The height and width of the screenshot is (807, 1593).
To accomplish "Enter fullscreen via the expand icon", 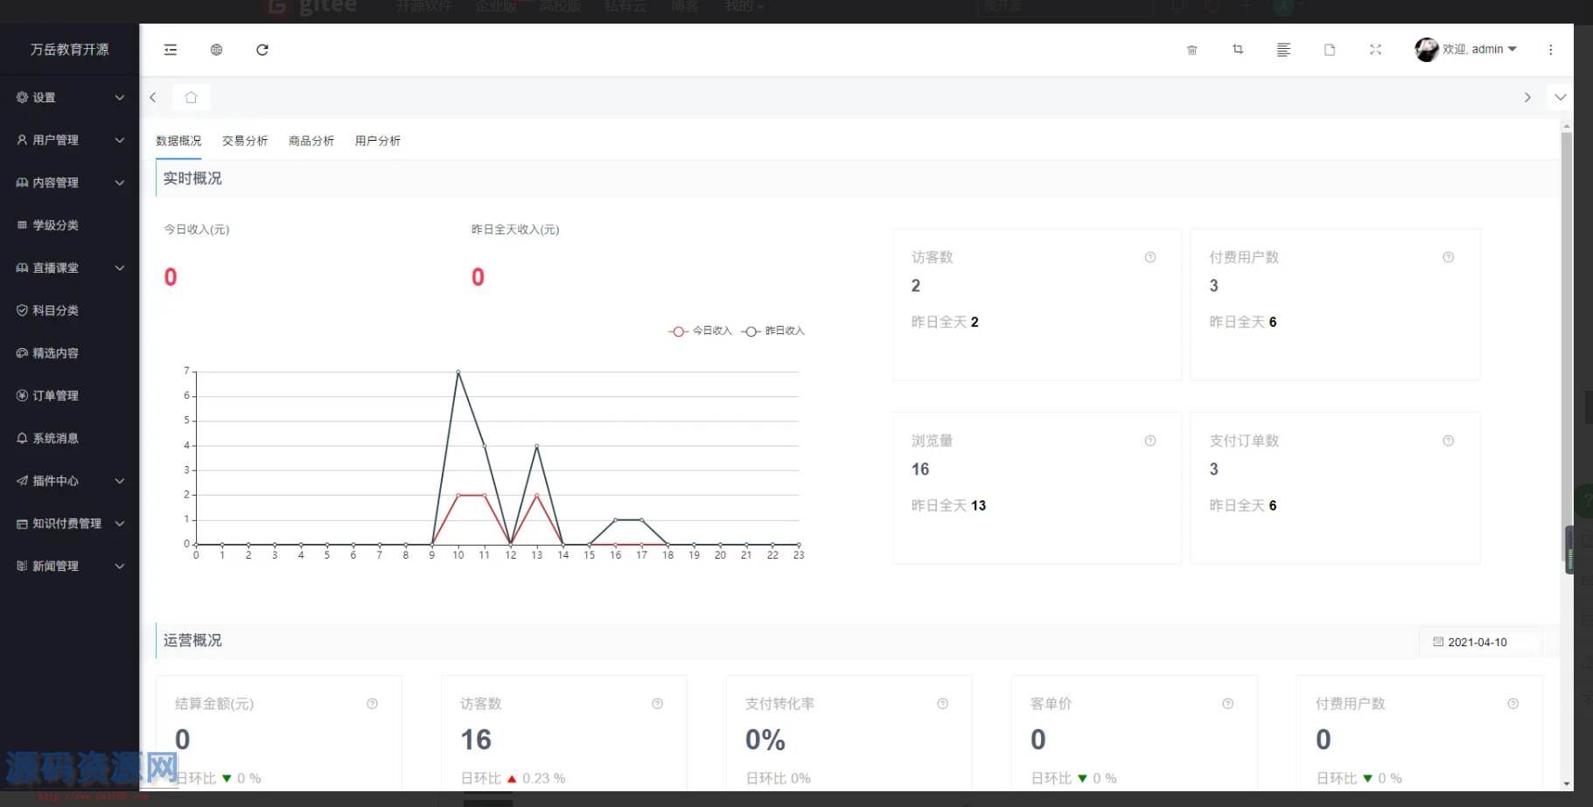I will pyautogui.click(x=1375, y=50).
